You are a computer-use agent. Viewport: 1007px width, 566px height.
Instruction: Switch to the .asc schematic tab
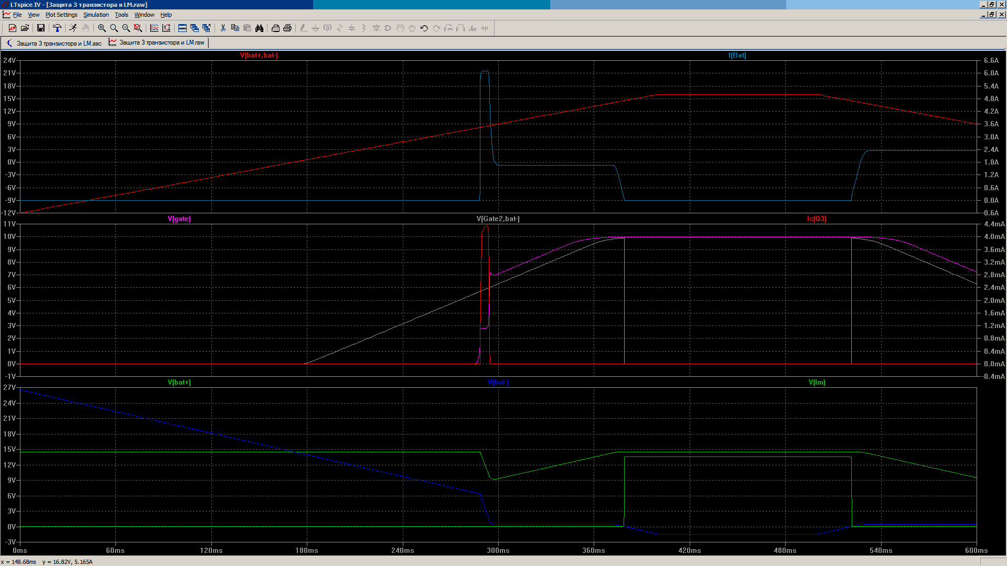[x=54, y=43]
